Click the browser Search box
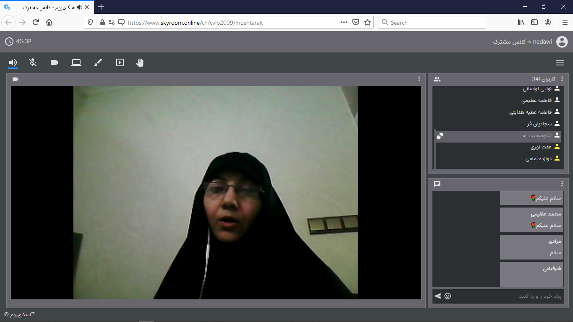The width and height of the screenshot is (573, 322). pos(432,23)
